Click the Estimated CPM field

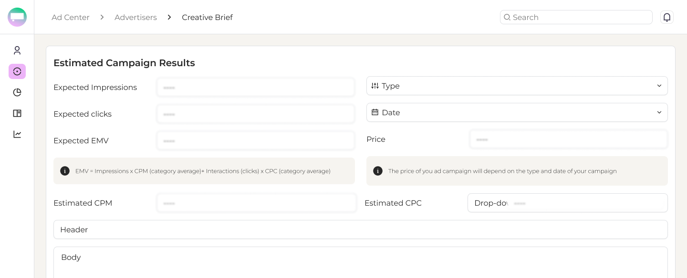(257, 203)
